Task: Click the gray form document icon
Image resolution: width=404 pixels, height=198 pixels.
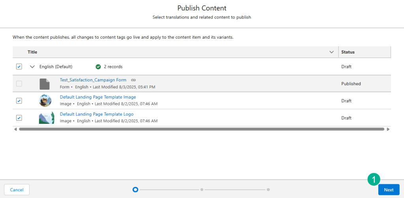Action: click(45, 84)
